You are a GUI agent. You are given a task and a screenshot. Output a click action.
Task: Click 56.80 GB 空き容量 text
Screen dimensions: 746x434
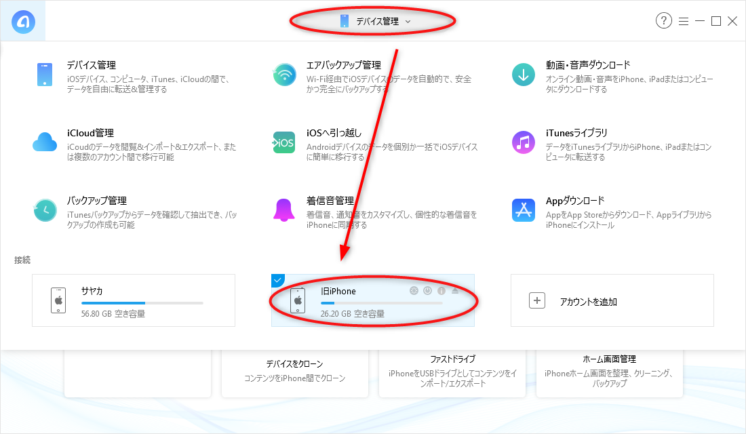tap(113, 313)
